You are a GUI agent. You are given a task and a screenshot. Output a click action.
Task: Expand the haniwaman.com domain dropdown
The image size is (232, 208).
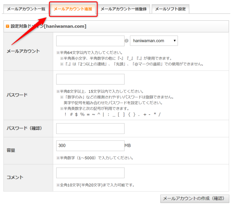point(154,41)
